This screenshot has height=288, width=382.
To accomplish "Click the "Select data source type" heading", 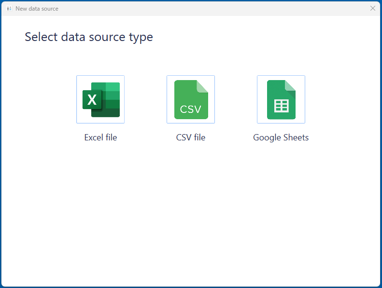I will click(89, 37).
